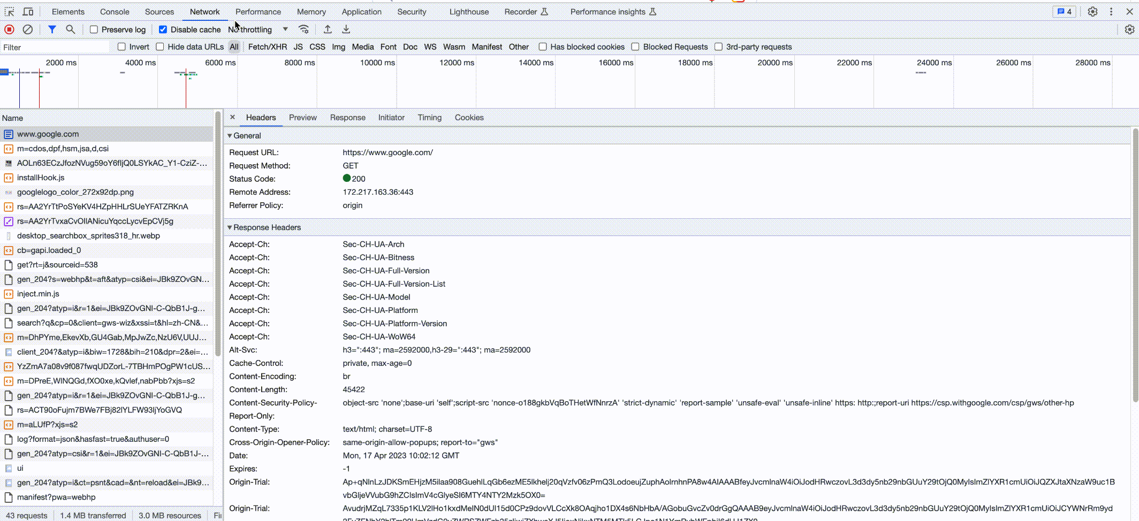Switch to the Response details tab
This screenshot has width=1139, height=521.
pos(348,118)
